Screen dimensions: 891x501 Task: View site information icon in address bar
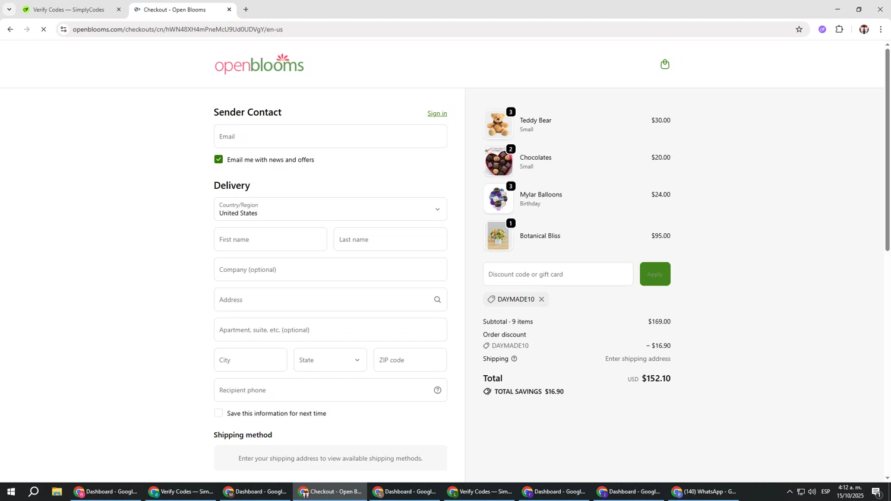click(x=64, y=29)
